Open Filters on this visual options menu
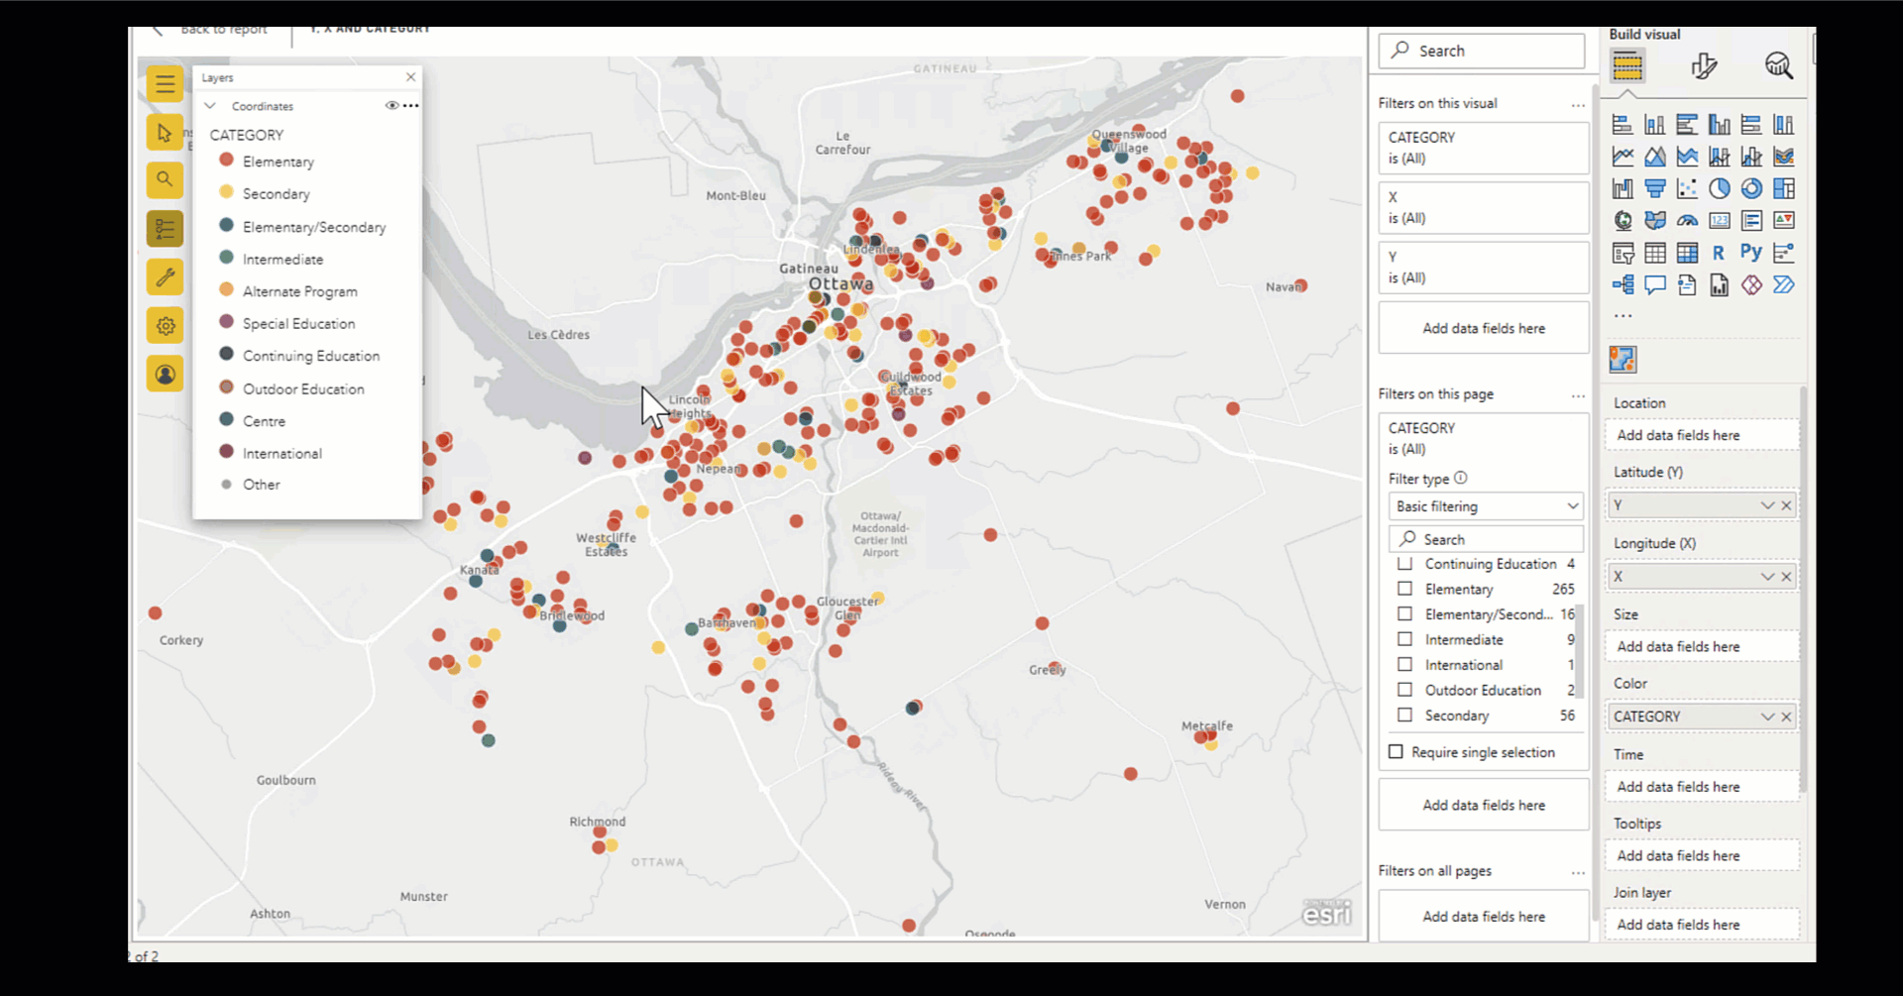Image resolution: width=1903 pixels, height=996 pixels. click(x=1578, y=104)
